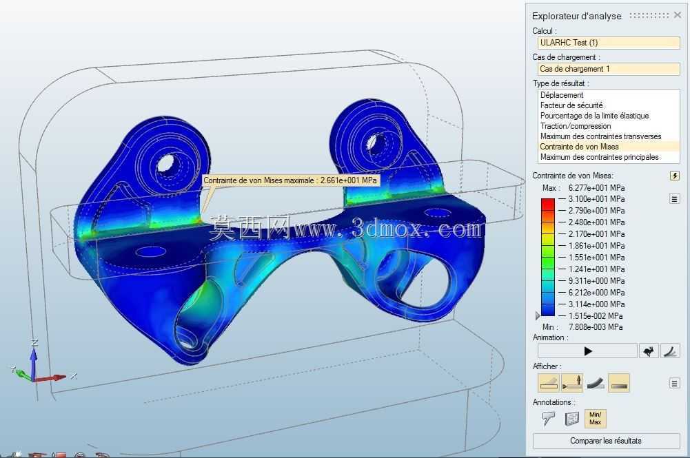
Task: Play the result animation
Action: [x=587, y=351]
